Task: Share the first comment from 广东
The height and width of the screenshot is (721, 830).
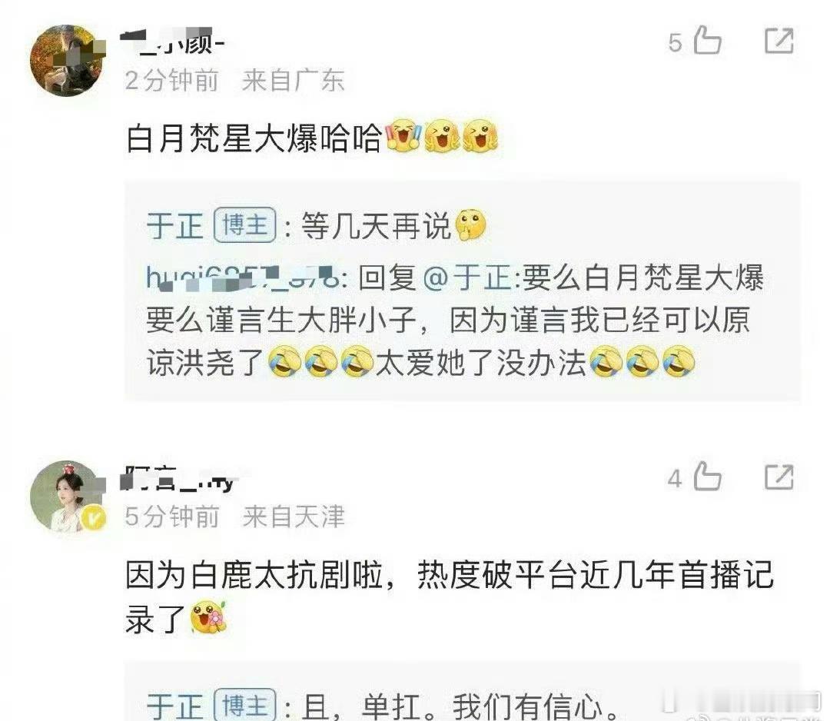Action: click(779, 40)
